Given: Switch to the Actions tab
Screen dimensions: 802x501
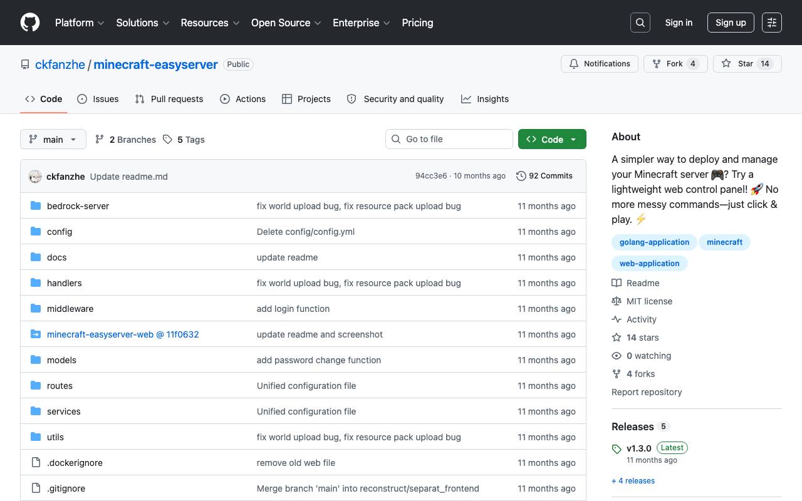Looking at the screenshot, I should coord(243,99).
